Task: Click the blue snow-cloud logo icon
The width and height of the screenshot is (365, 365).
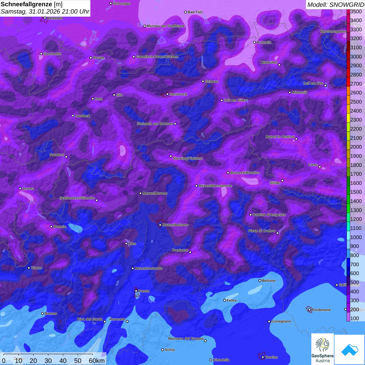Action: (x=350, y=350)
